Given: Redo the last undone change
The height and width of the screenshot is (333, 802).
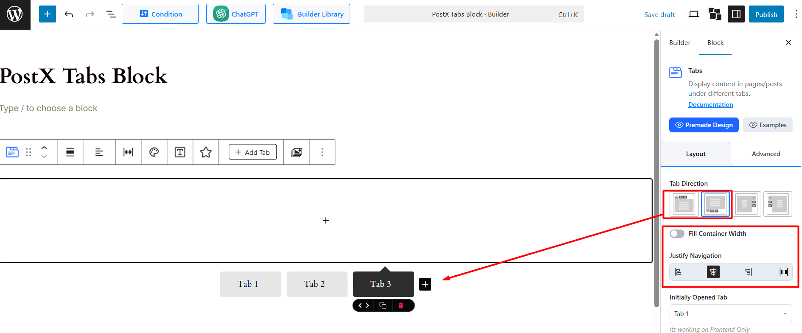Looking at the screenshot, I should coord(90,14).
